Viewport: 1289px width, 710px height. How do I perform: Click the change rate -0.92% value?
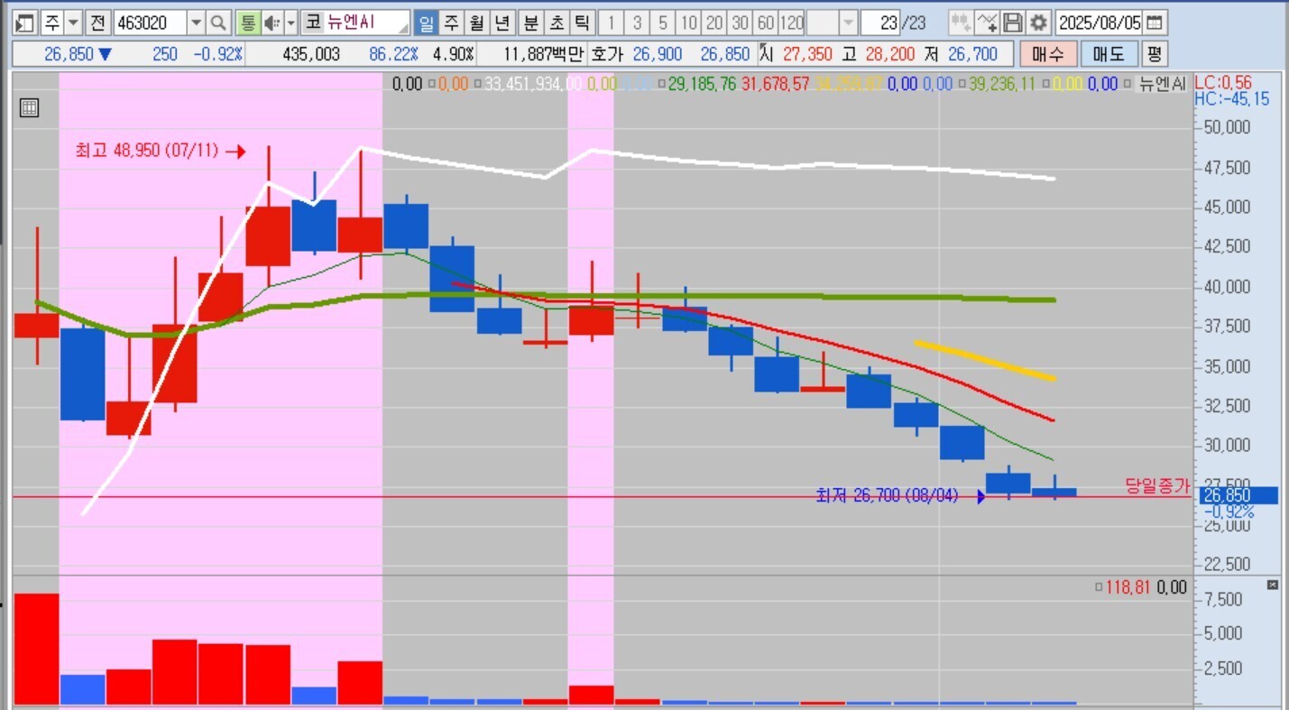pos(217,54)
